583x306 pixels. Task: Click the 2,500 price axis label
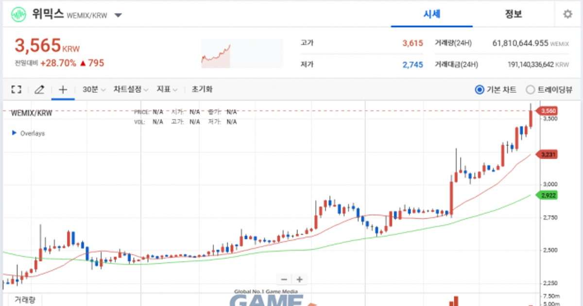point(550,250)
